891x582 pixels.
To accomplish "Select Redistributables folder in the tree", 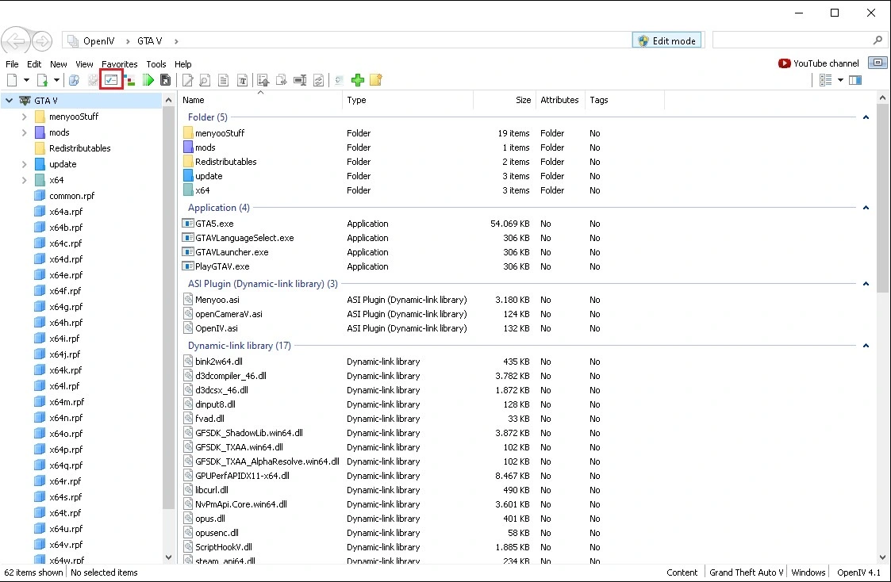I will pyautogui.click(x=79, y=148).
